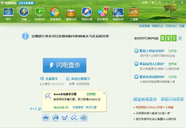
Task: Select the 杀毒 antivirus lightning icon
Action: click(x=24, y=12)
